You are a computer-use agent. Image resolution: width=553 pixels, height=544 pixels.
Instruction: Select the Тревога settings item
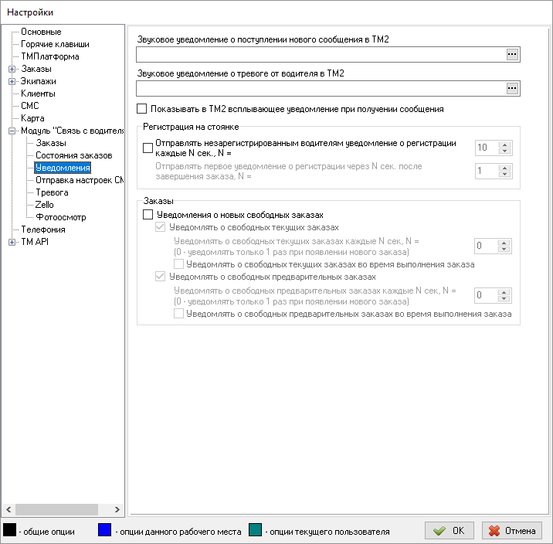pos(52,192)
